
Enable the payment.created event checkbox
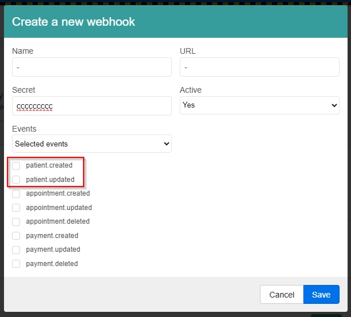click(x=16, y=236)
